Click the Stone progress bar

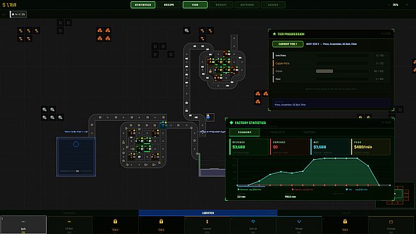(x=342, y=71)
